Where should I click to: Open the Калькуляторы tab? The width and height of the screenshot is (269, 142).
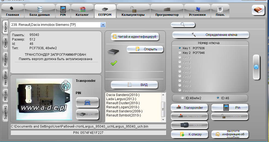coord(133,11)
